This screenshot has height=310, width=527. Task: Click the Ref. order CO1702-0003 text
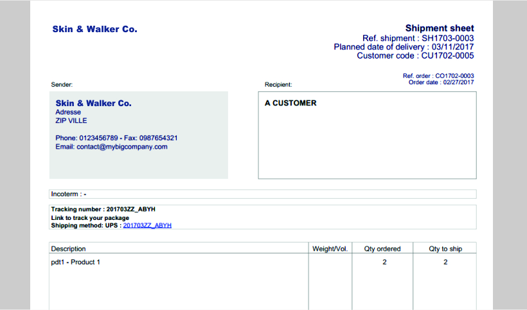(438, 76)
